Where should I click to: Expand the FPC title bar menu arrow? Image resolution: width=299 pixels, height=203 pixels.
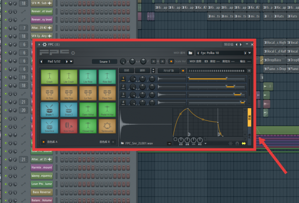tap(39, 44)
